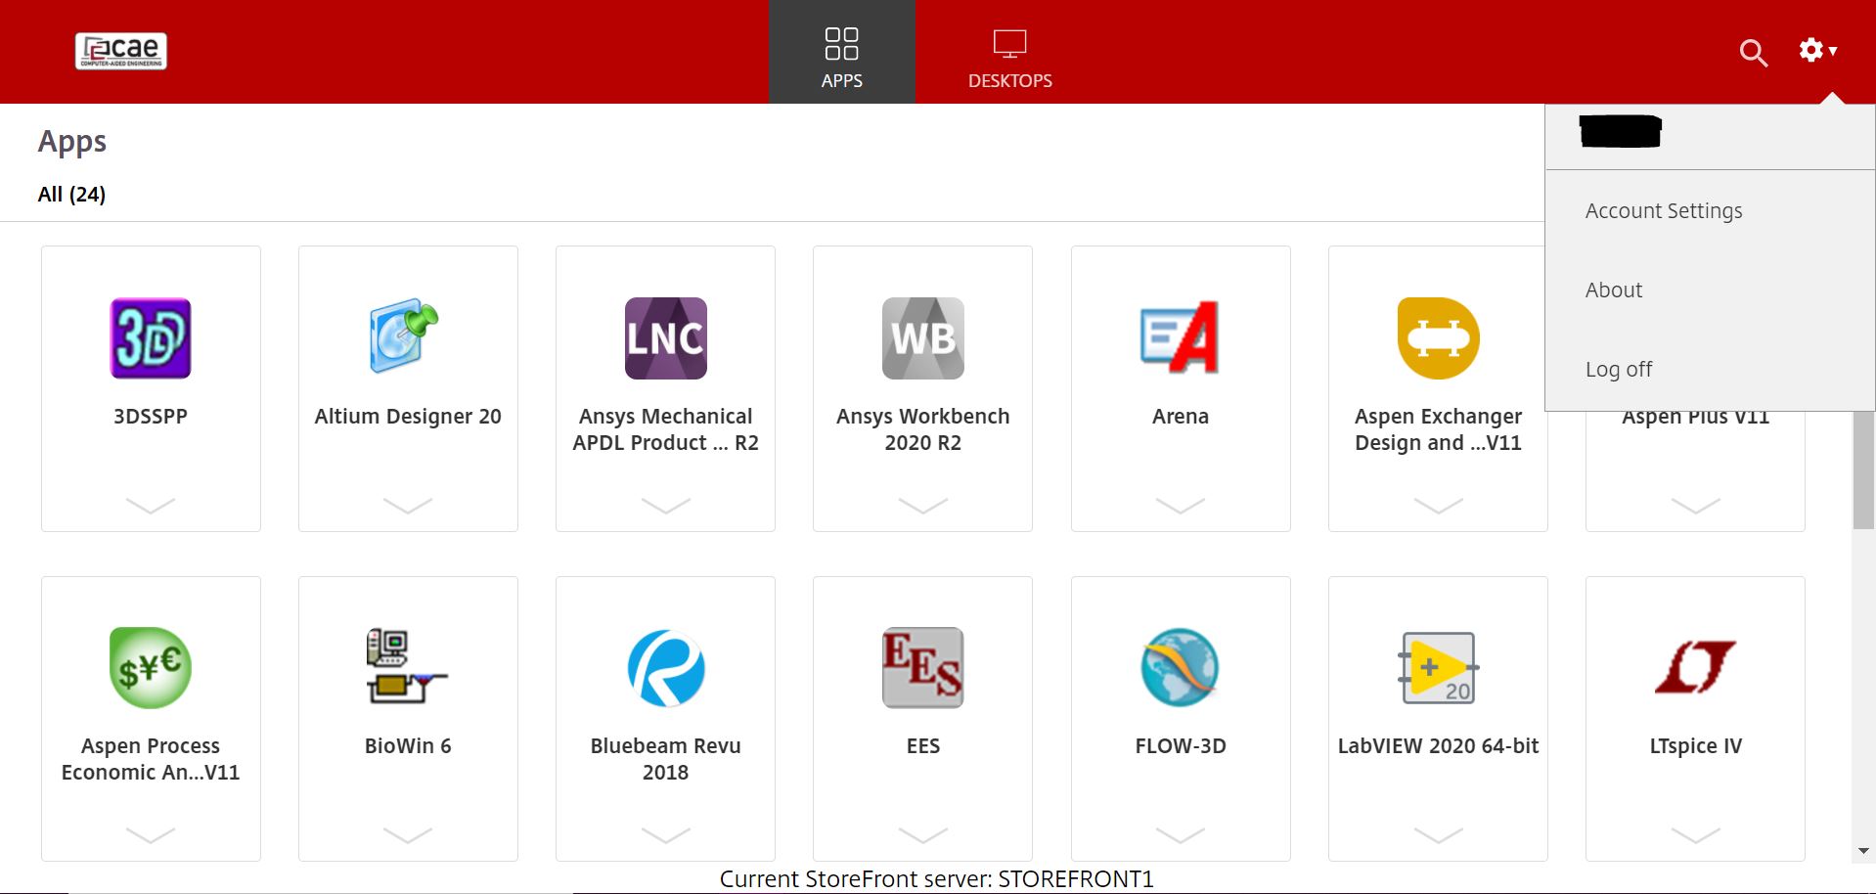Image resolution: width=1876 pixels, height=894 pixels.
Task: Toggle the settings gear menu
Action: (1818, 50)
